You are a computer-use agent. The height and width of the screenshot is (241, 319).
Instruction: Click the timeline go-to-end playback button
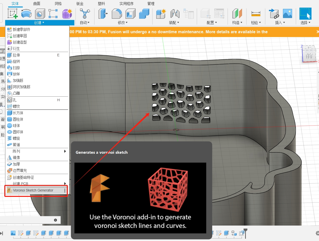(2, 233)
